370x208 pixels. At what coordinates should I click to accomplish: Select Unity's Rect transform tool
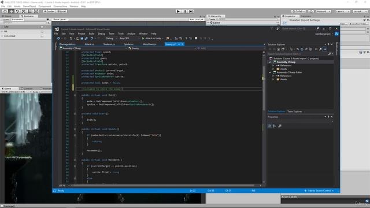(x=29, y=12)
